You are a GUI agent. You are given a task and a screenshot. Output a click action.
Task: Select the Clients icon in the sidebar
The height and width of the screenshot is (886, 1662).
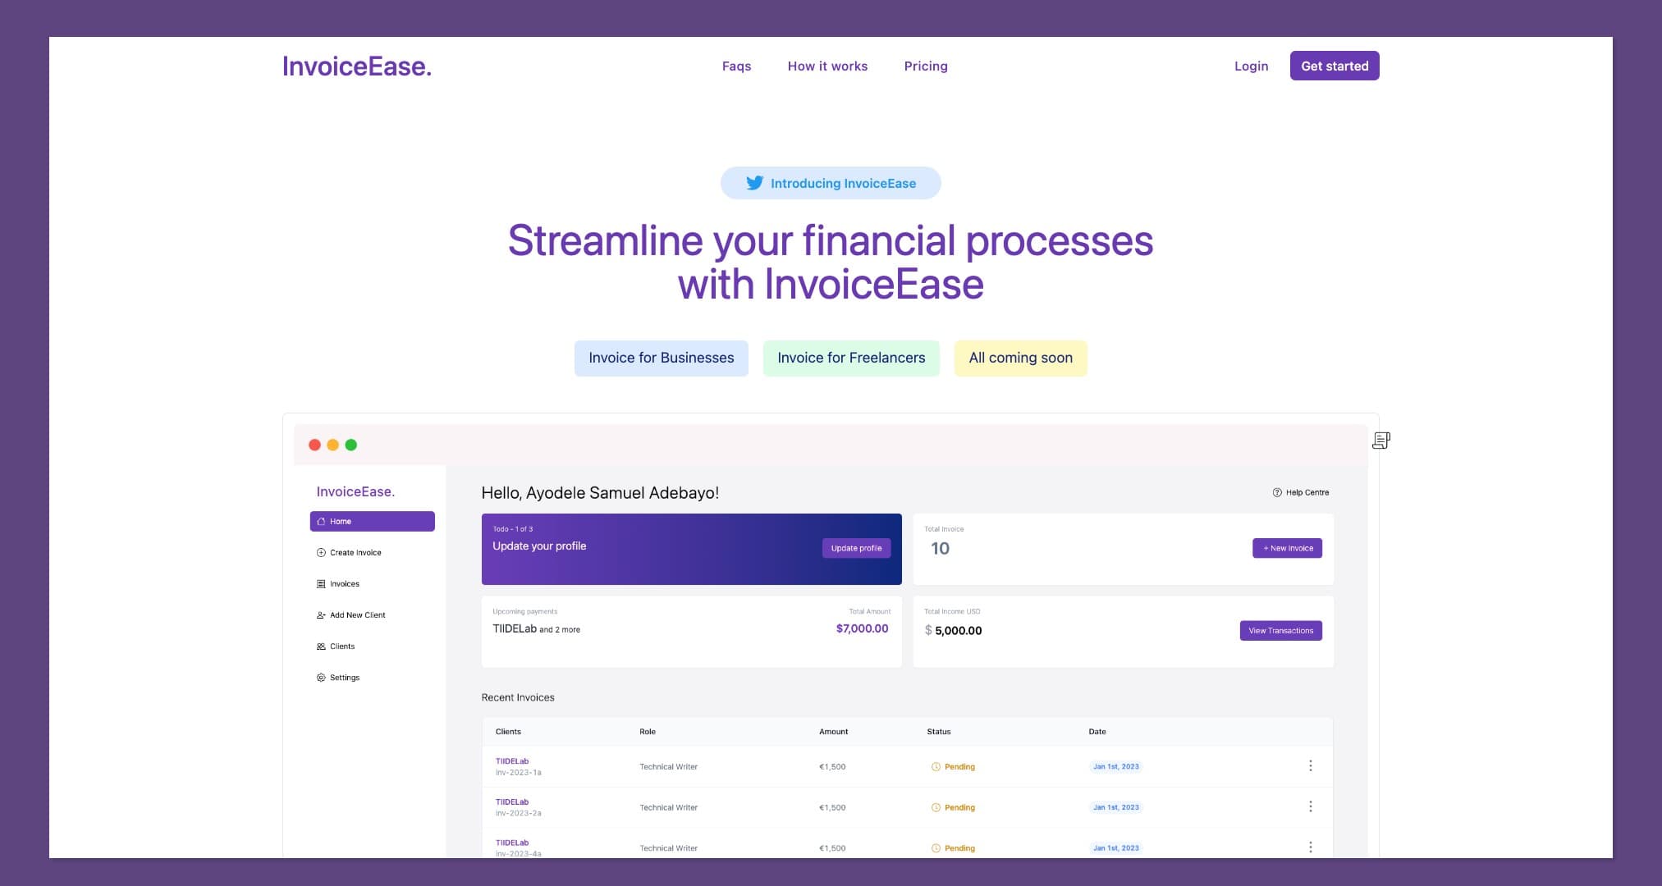(321, 646)
